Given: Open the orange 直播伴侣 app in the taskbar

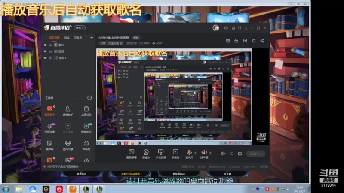Looking at the screenshot, I should (x=73, y=189).
